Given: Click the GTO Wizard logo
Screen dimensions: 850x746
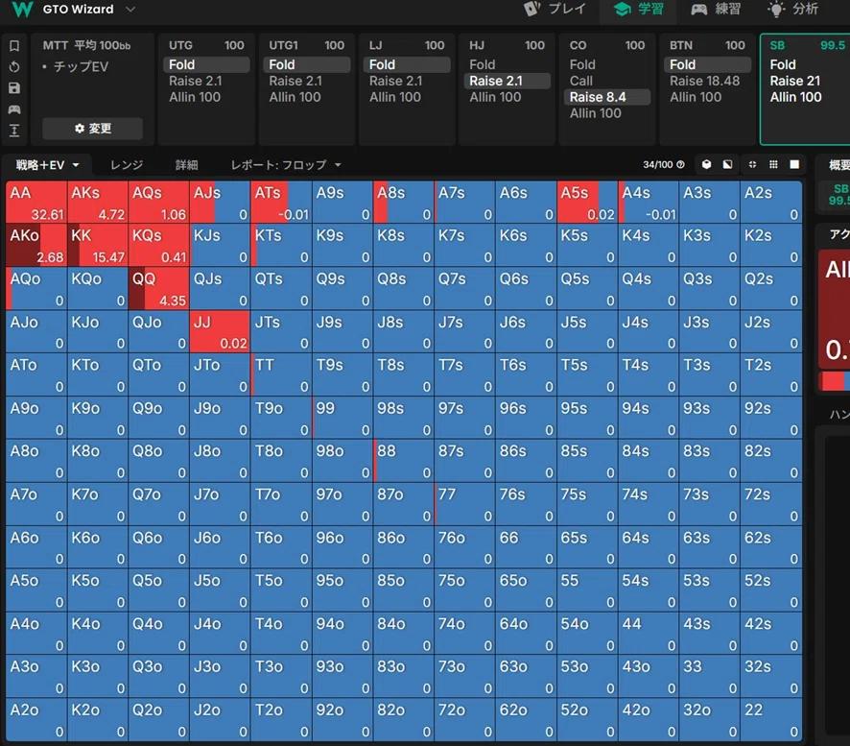Looking at the screenshot, I should 22,9.
